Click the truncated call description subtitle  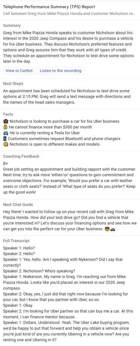[x=69, y=14]
